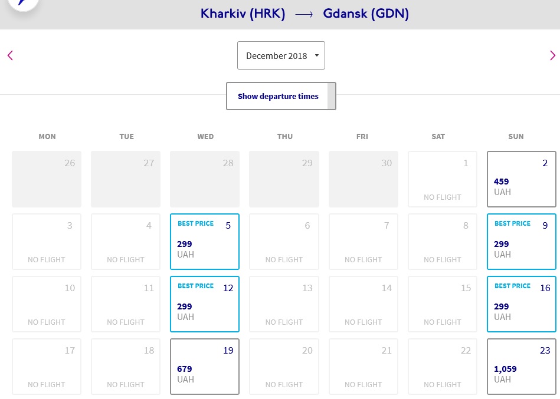This screenshot has width=560, height=399.
Task: Open the December 2018 month dropdown
Action: click(x=281, y=55)
